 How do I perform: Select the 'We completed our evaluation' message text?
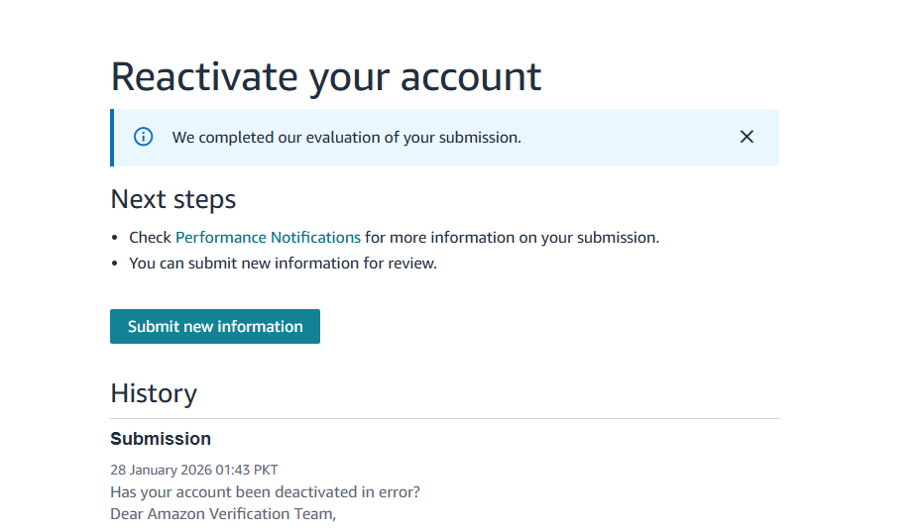pos(346,138)
